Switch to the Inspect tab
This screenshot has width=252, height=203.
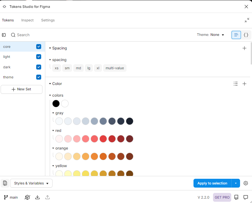click(27, 20)
